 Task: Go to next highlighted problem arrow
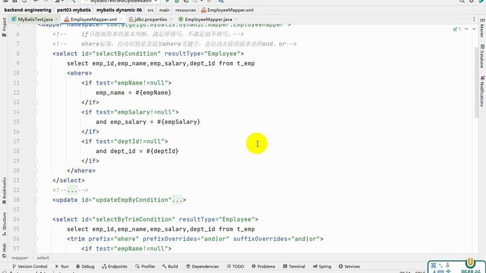(x=474, y=29)
